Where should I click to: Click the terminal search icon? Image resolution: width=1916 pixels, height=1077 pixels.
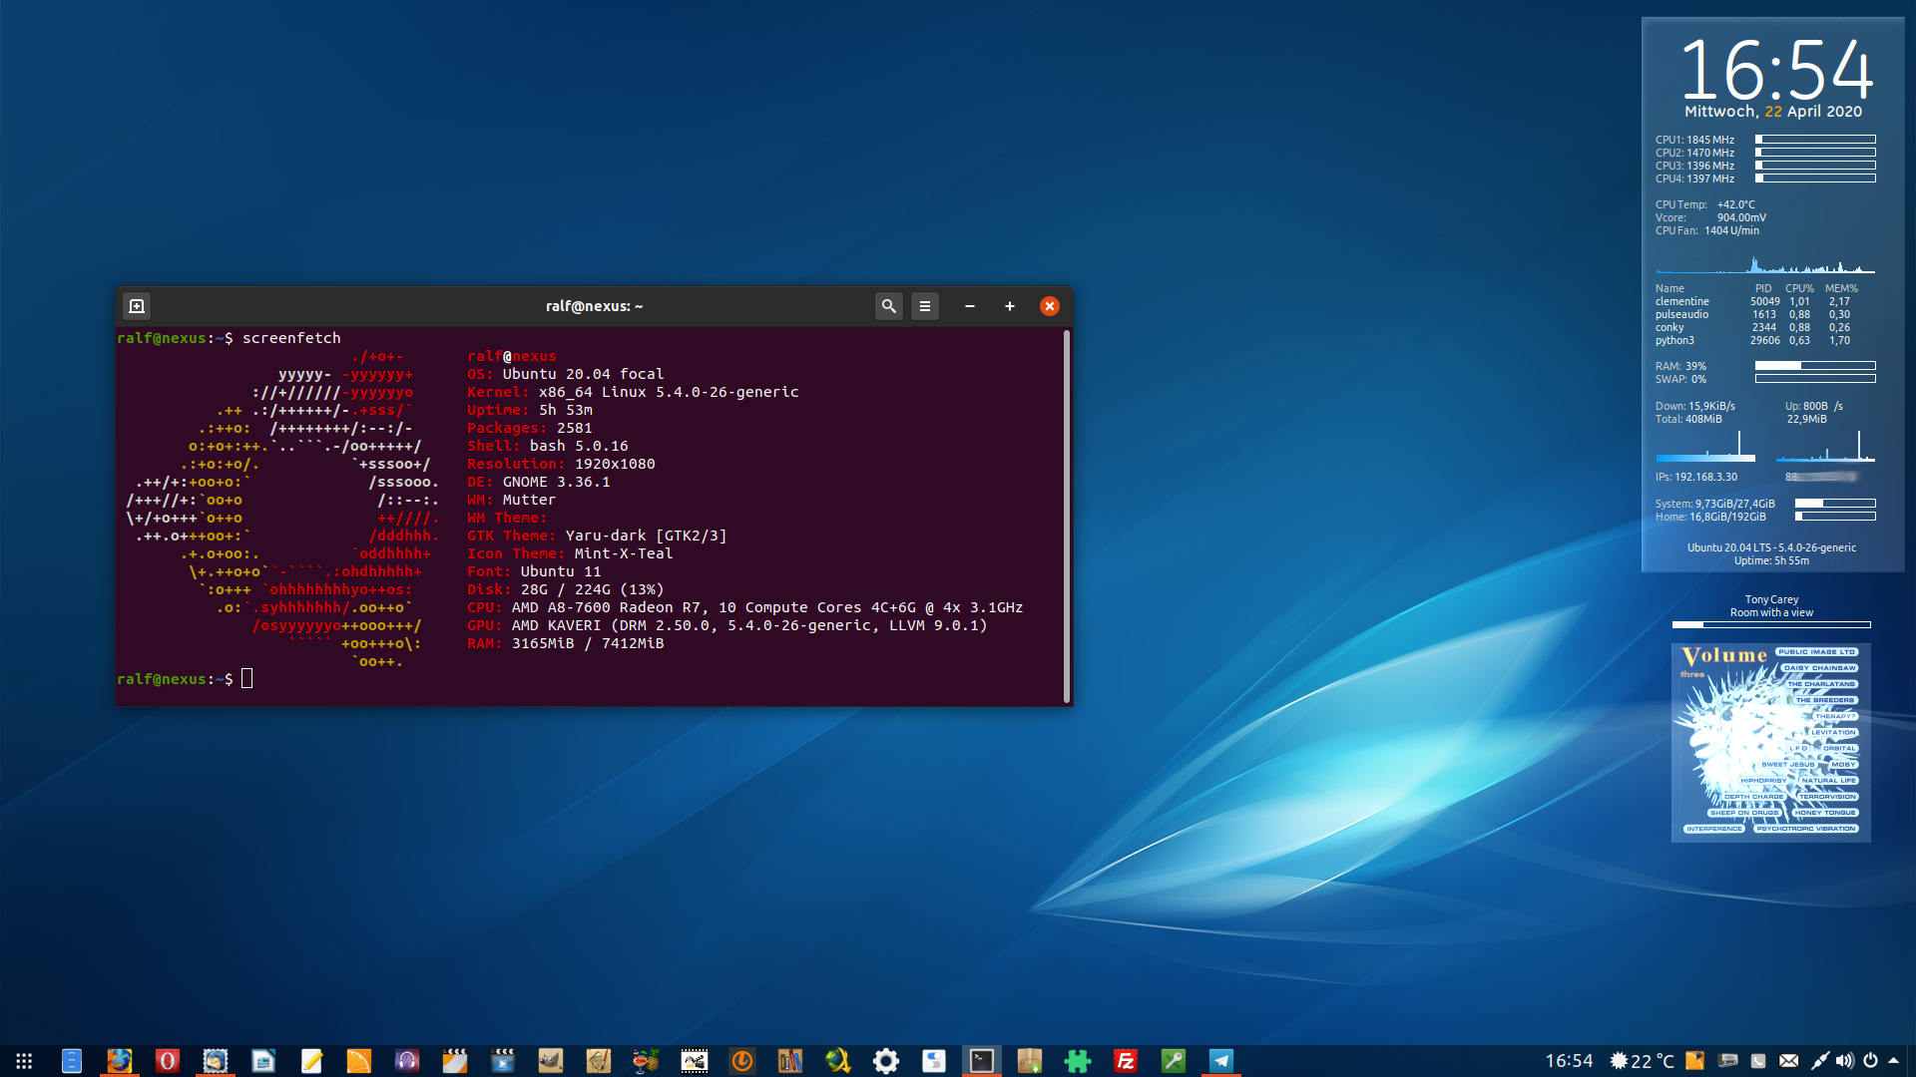pos(888,306)
